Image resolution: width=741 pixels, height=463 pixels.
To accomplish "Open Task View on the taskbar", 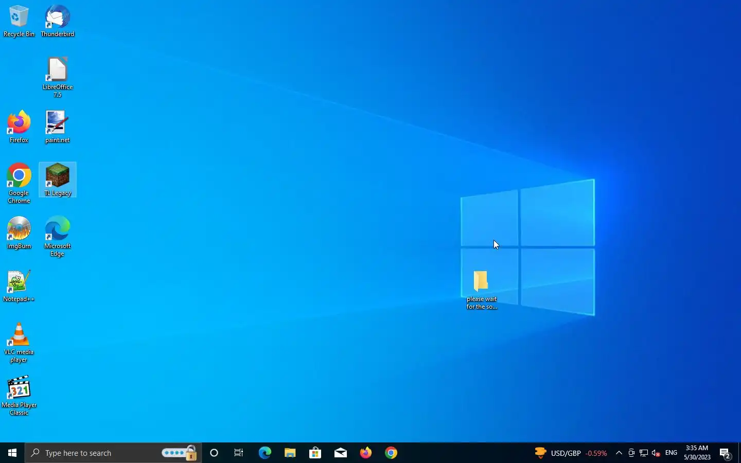I will coord(239,453).
